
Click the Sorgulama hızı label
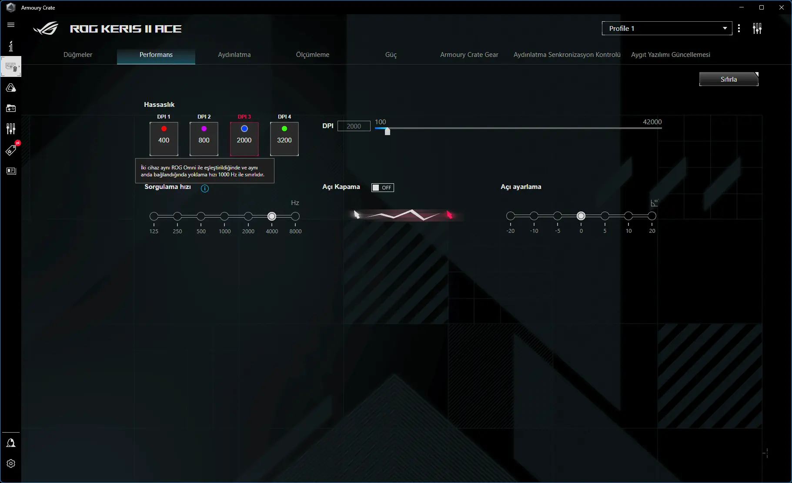click(x=168, y=187)
